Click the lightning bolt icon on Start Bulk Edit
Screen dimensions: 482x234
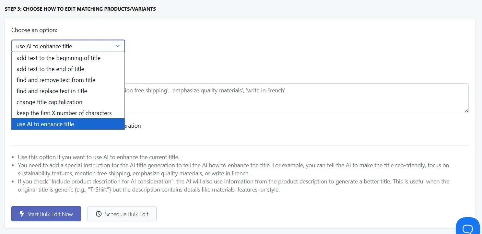tap(22, 214)
